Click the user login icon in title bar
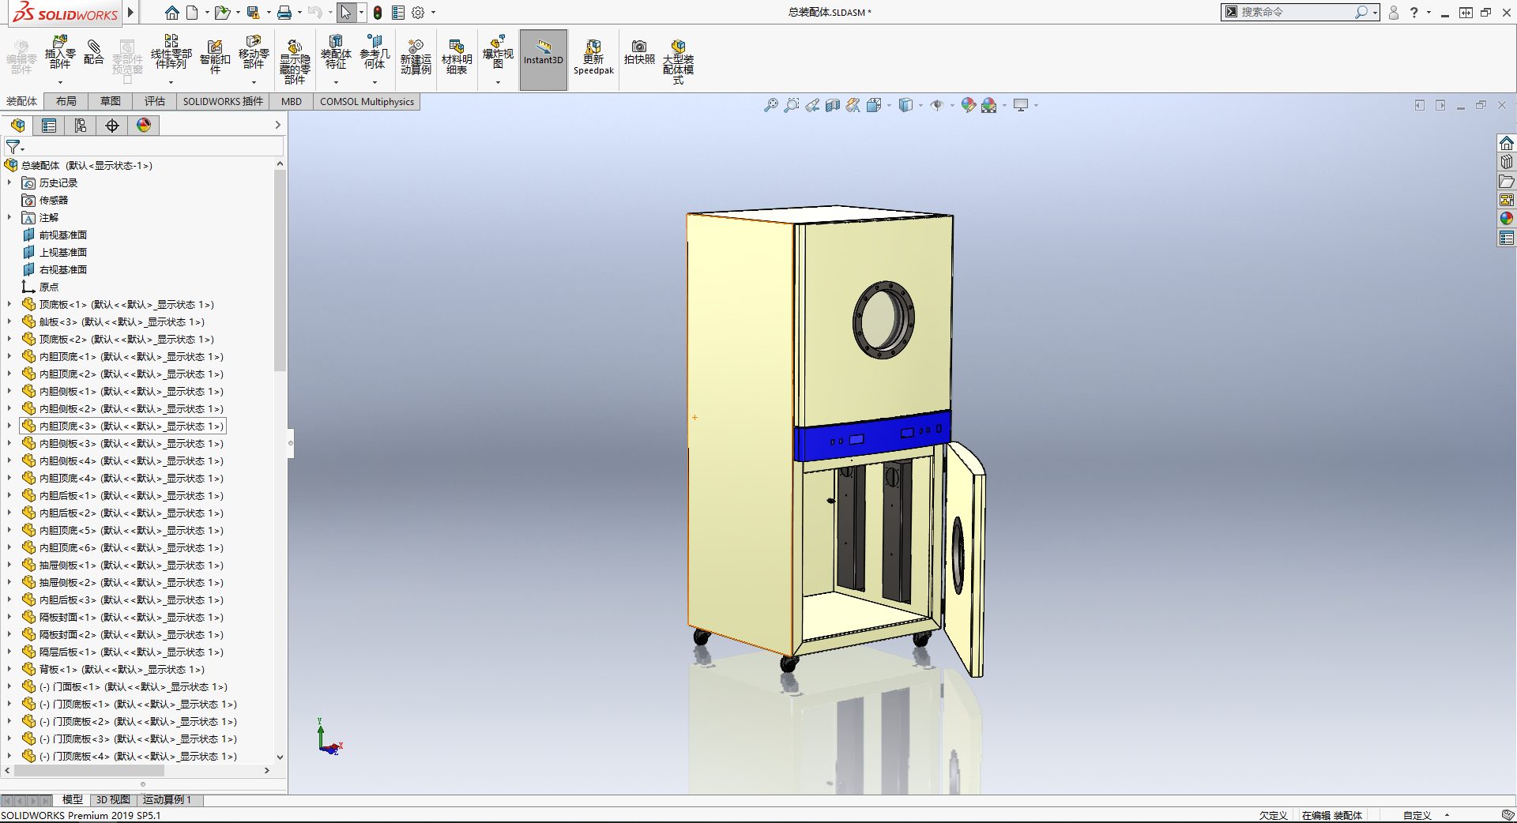 coord(1394,12)
